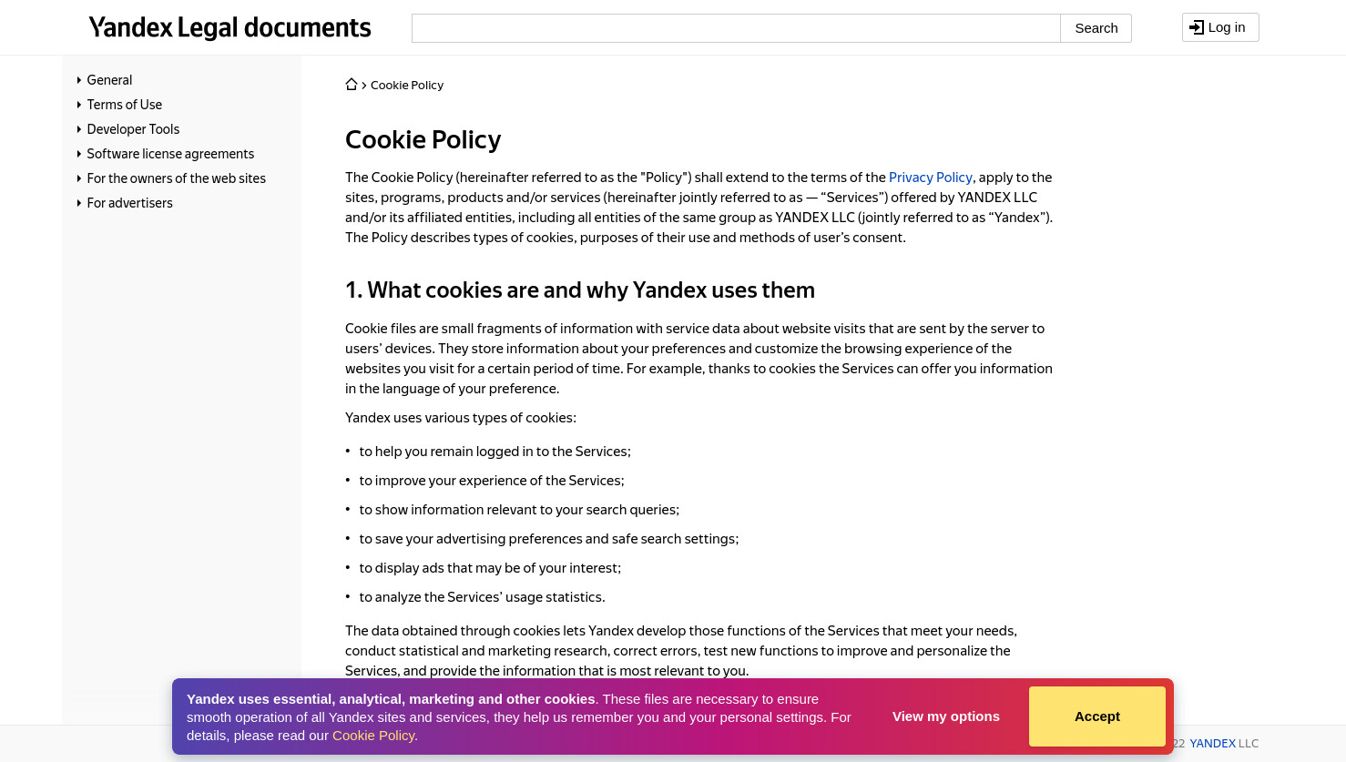Click the Search button

click(1096, 28)
